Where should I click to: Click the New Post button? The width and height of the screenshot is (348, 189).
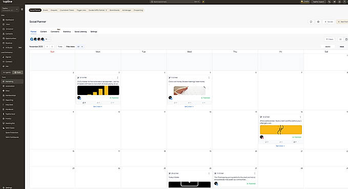343,22
